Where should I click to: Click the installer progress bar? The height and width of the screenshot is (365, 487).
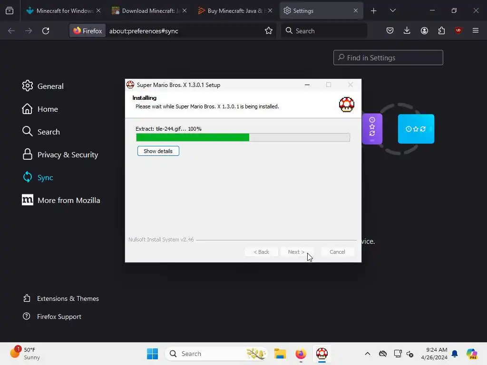[243, 137]
